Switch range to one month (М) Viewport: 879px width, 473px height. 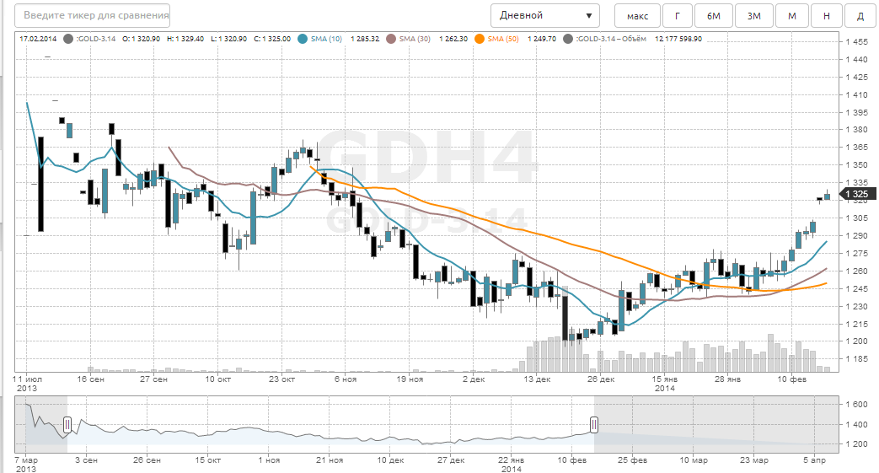[x=791, y=16]
